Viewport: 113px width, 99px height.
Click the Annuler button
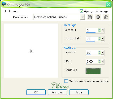pyautogui.click(x=57, y=92)
